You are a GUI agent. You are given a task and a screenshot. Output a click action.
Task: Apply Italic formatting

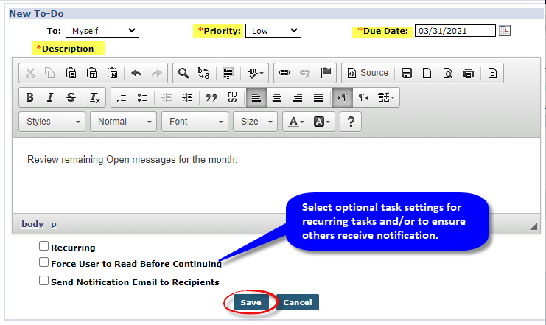tap(50, 97)
